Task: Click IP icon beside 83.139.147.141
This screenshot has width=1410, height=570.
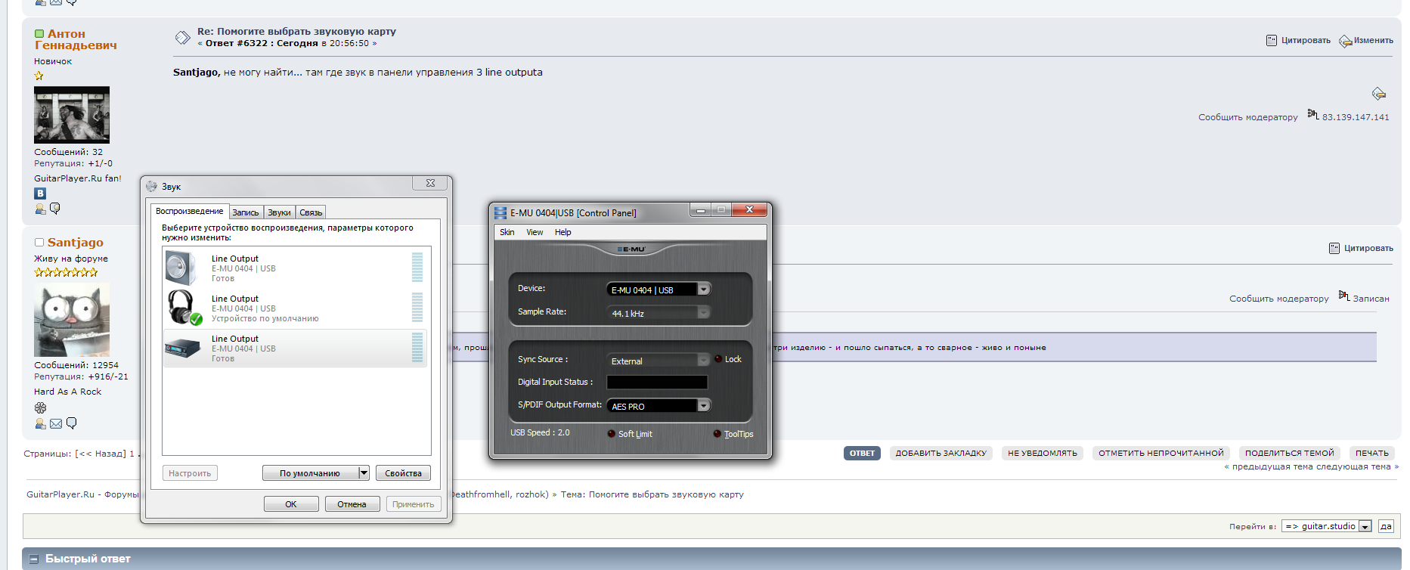Action: [1313, 114]
